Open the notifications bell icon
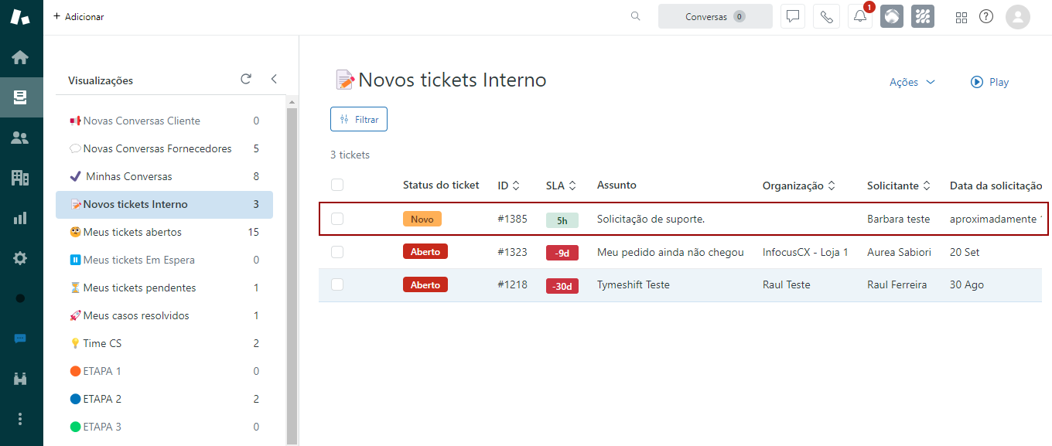1052x446 pixels. [860, 17]
